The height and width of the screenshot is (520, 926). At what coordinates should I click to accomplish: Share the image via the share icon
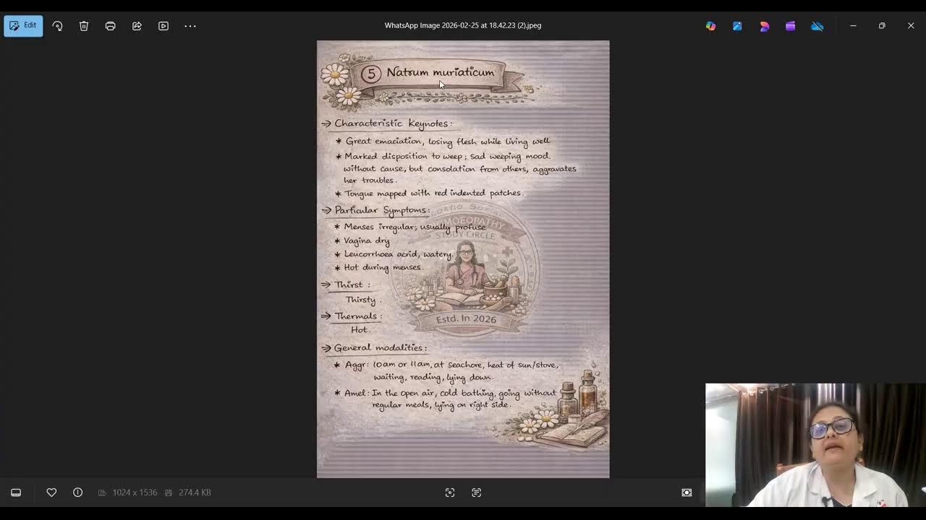click(x=137, y=26)
